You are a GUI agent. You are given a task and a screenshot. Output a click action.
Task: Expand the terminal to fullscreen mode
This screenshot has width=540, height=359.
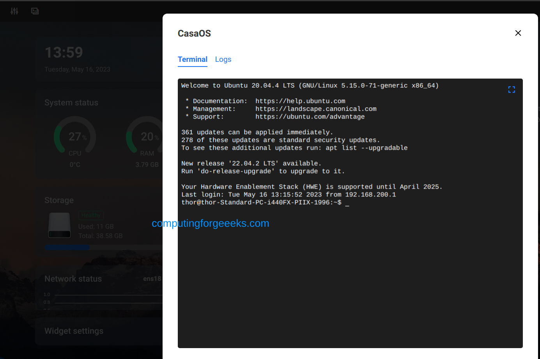tap(512, 89)
